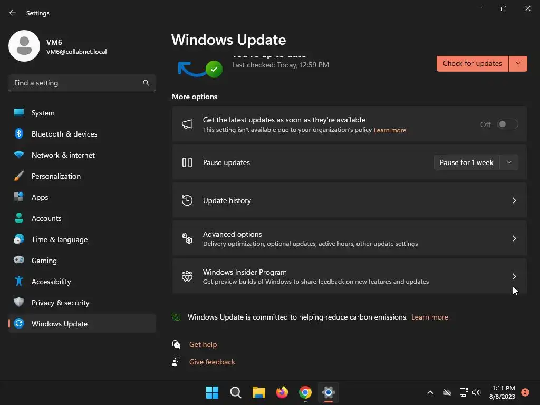Select Apps label in the sidebar
Image resolution: width=540 pixels, height=405 pixels.
[x=40, y=197]
